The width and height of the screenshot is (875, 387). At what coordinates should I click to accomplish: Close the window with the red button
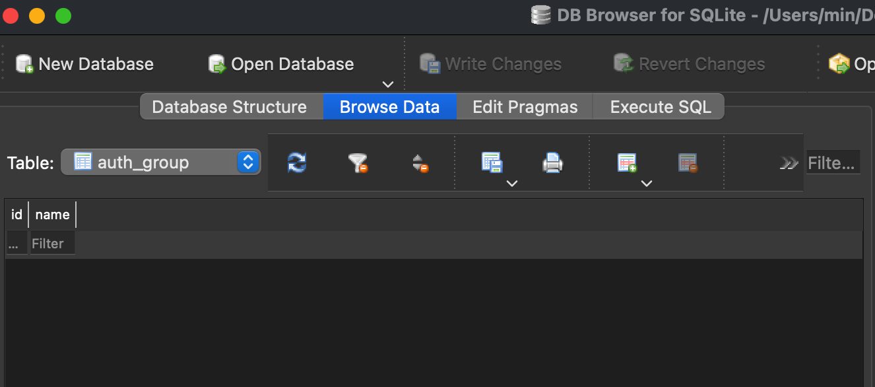point(11,16)
